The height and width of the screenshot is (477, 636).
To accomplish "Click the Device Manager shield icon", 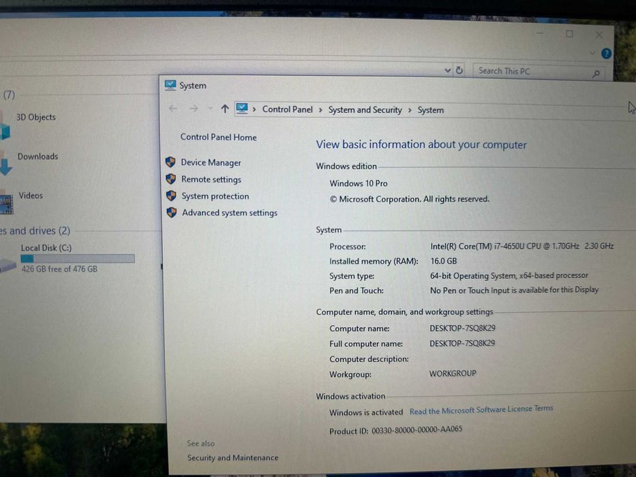I will coord(170,162).
